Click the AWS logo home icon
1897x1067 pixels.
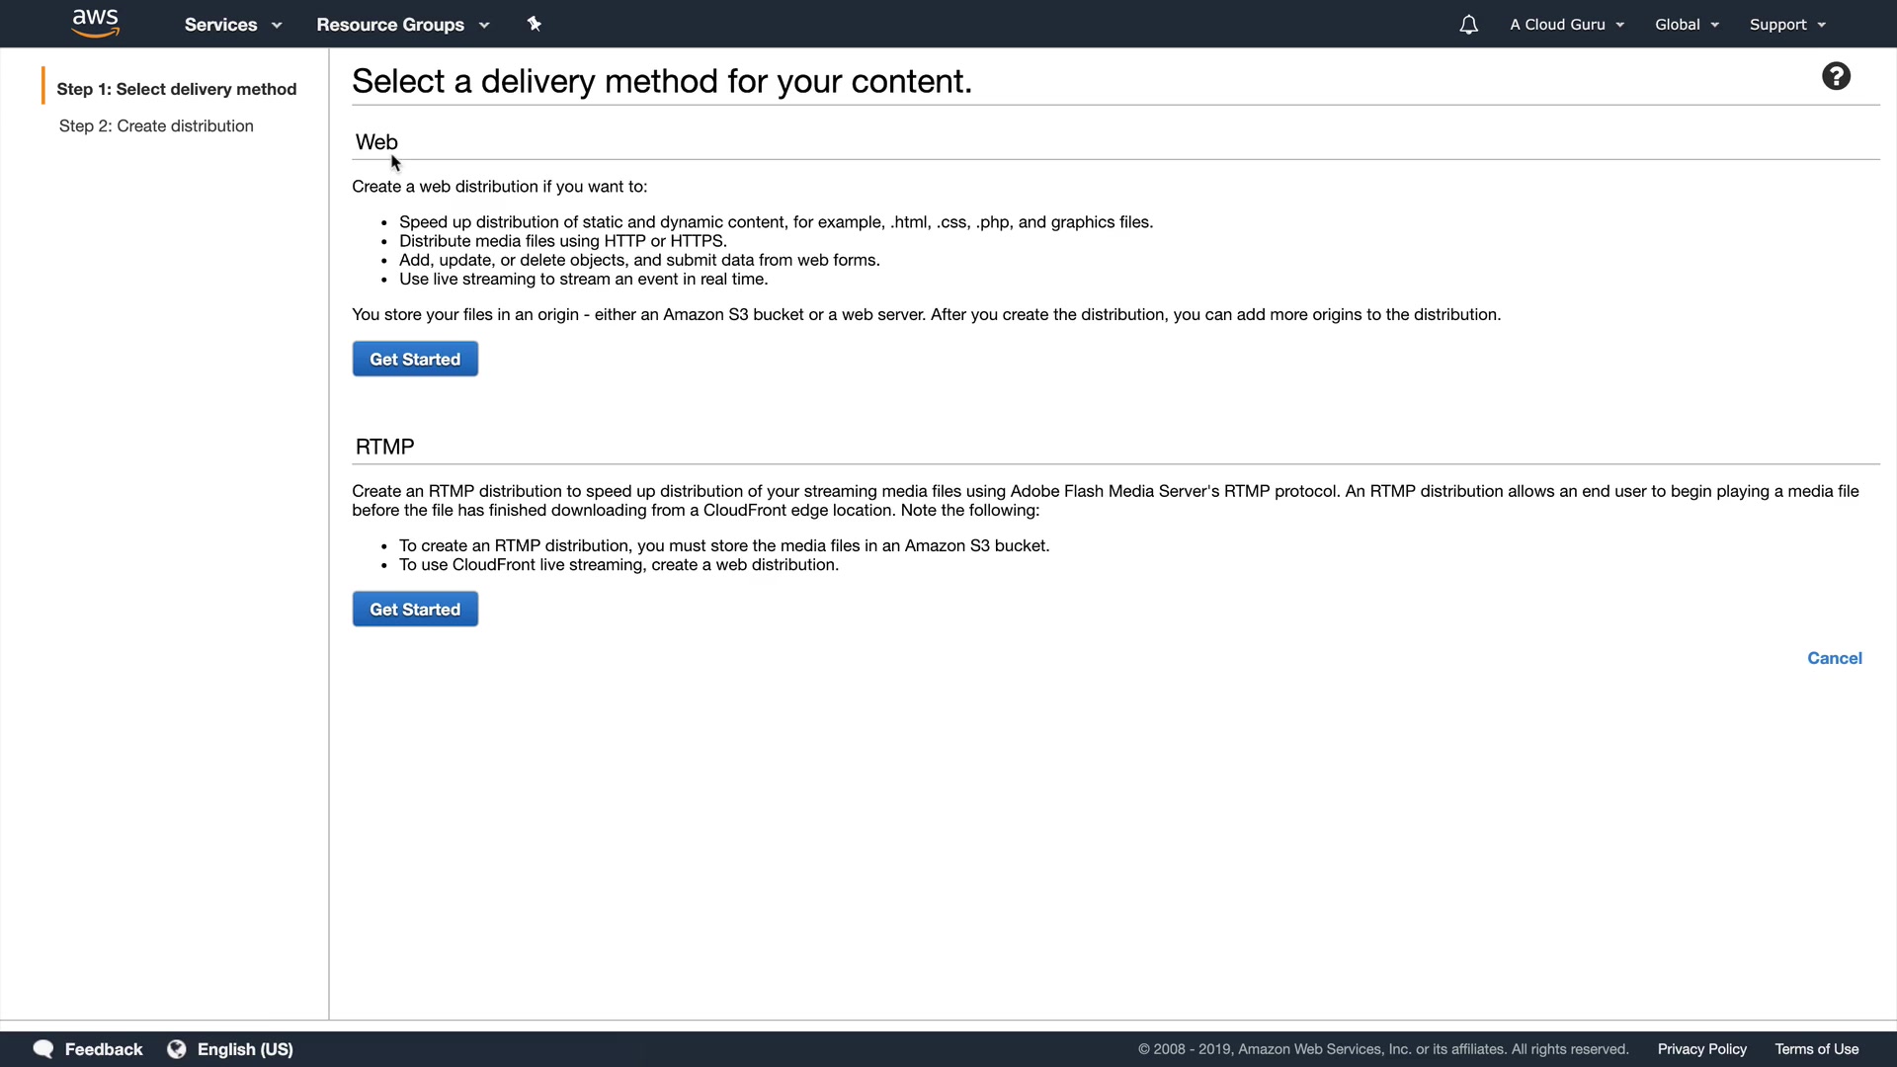point(96,23)
